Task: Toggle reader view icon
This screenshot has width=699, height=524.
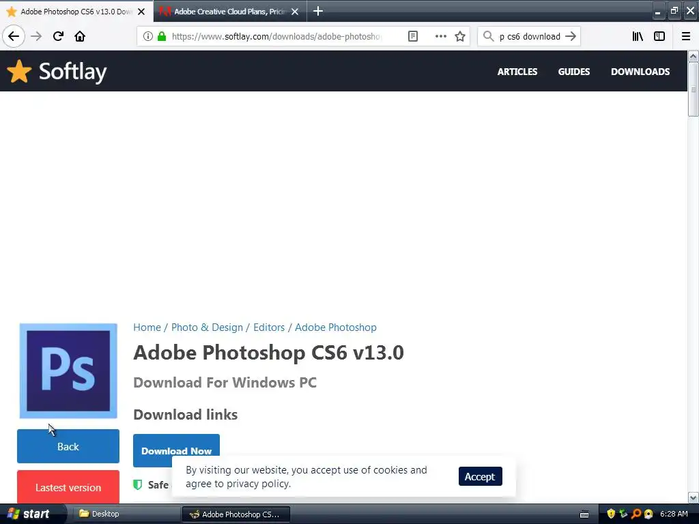Action: [413, 36]
